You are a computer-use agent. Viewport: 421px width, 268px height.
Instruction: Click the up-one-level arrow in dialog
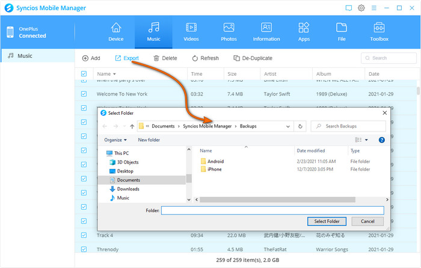[x=132, y=126]
